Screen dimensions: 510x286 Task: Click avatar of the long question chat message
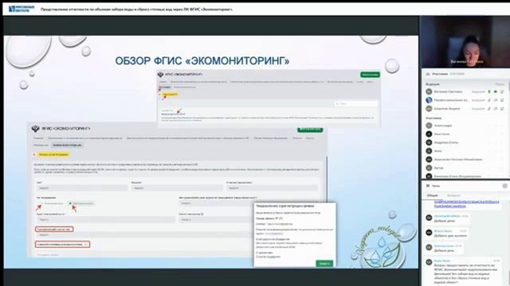[x=429, y=262]
